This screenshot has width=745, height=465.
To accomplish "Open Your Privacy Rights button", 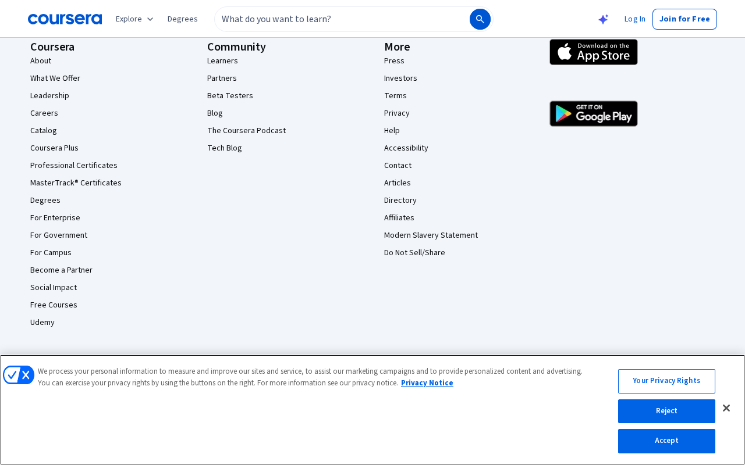I will (x=666, y=381).
